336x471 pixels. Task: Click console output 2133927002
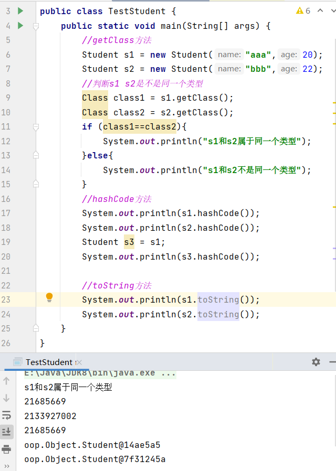pos(50,416)
